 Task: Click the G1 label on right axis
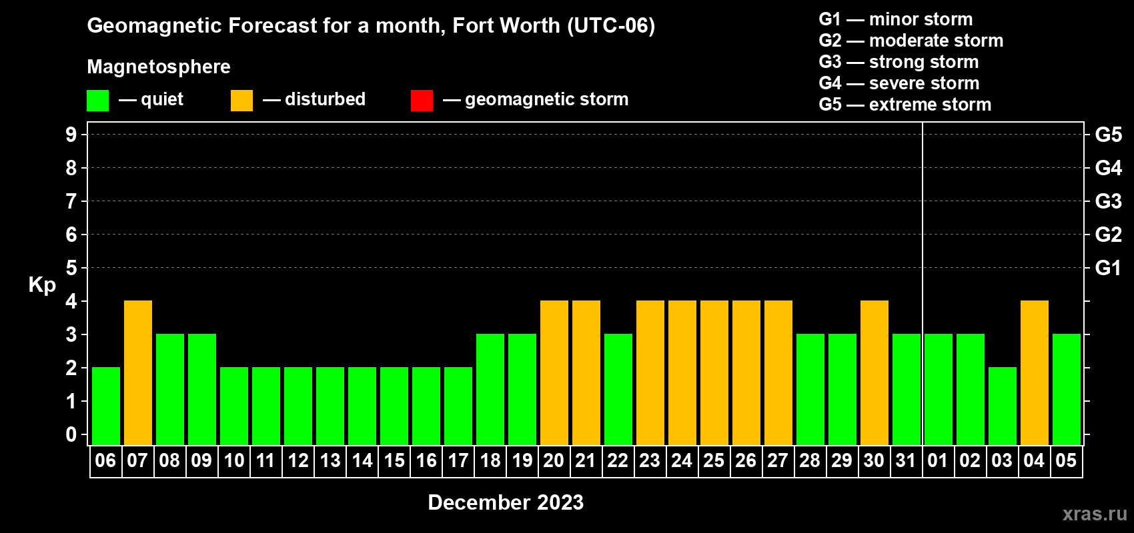(x=1108, y=268)
